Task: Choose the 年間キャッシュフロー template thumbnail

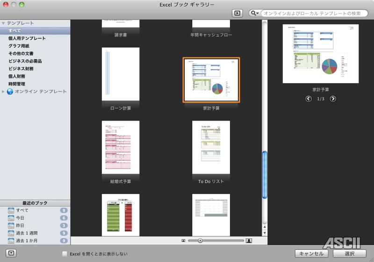Action: pos(211,23)
